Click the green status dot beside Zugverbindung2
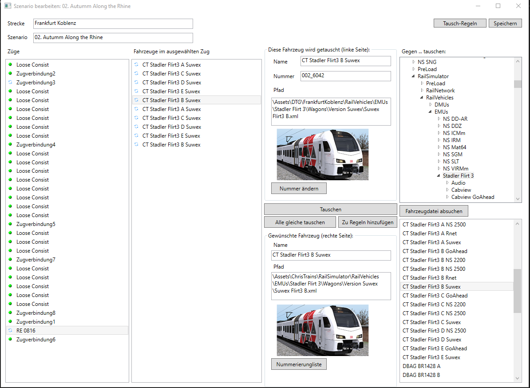Viewport: 530px width, 388px height. 10,74
